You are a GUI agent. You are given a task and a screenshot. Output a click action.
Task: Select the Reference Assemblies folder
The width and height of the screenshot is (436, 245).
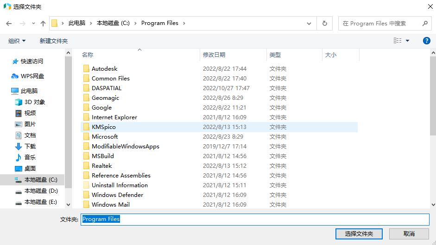[x=121, y=175]
